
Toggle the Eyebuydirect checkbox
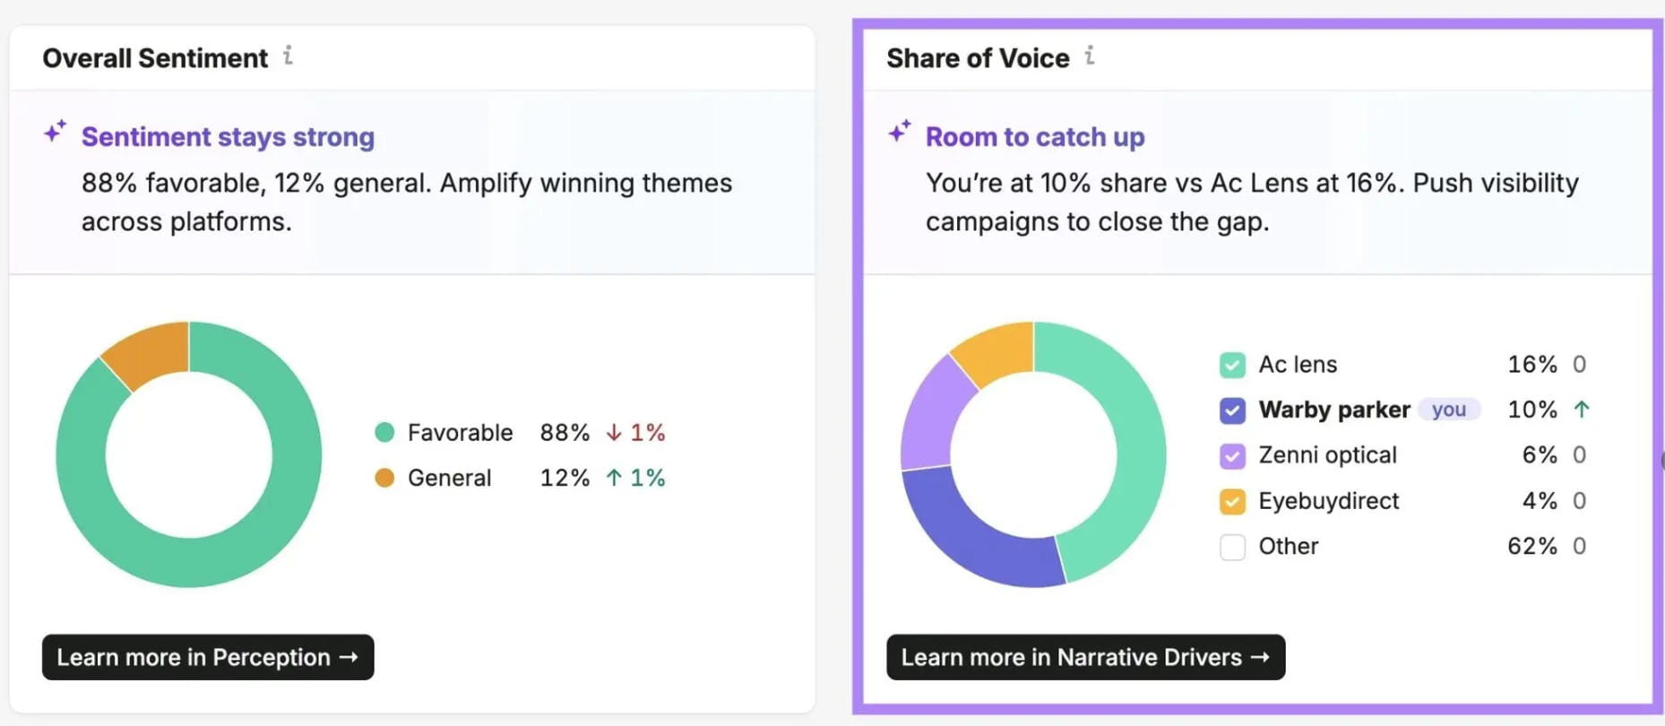(1232, 501)
